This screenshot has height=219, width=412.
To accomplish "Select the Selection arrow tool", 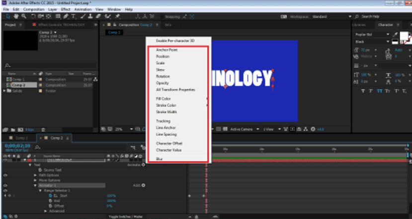I will pos(8,16).
